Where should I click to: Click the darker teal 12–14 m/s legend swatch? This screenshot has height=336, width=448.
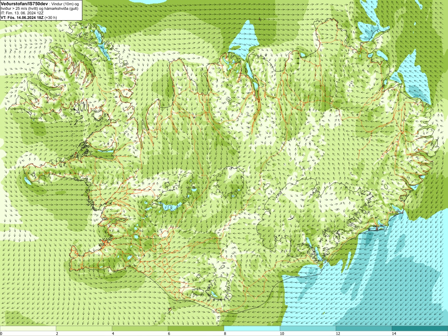click(x=364, y=329)
